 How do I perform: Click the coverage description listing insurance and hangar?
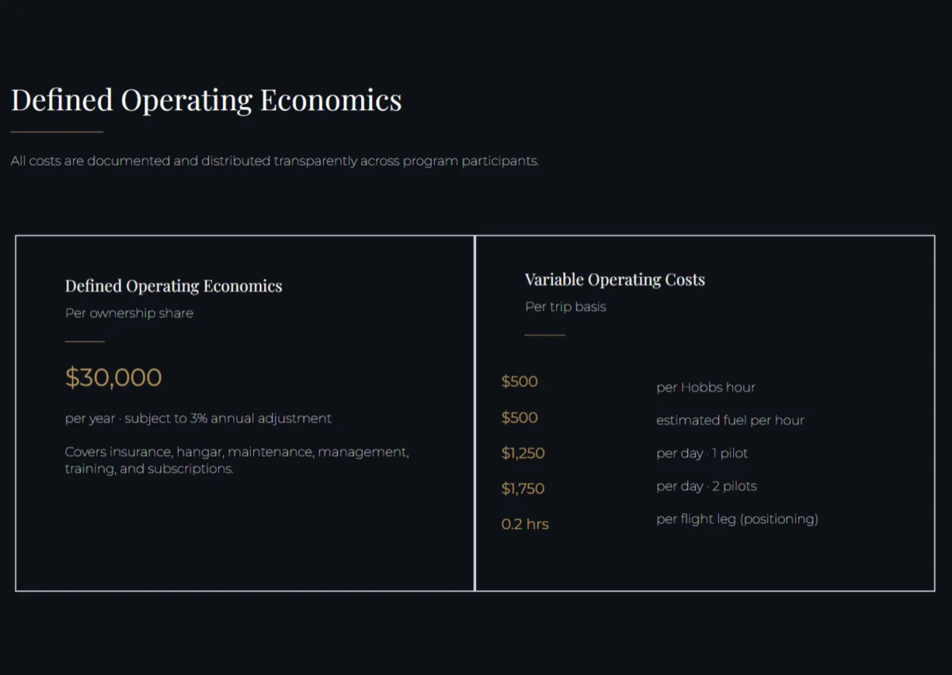tap(237, 460)
